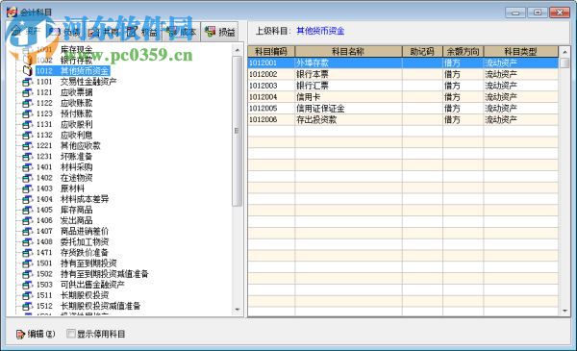Click the open folder icon of 1012 其他货币资金
The image size is (577, 351).
pyautogui.click(x=28, y=70)
